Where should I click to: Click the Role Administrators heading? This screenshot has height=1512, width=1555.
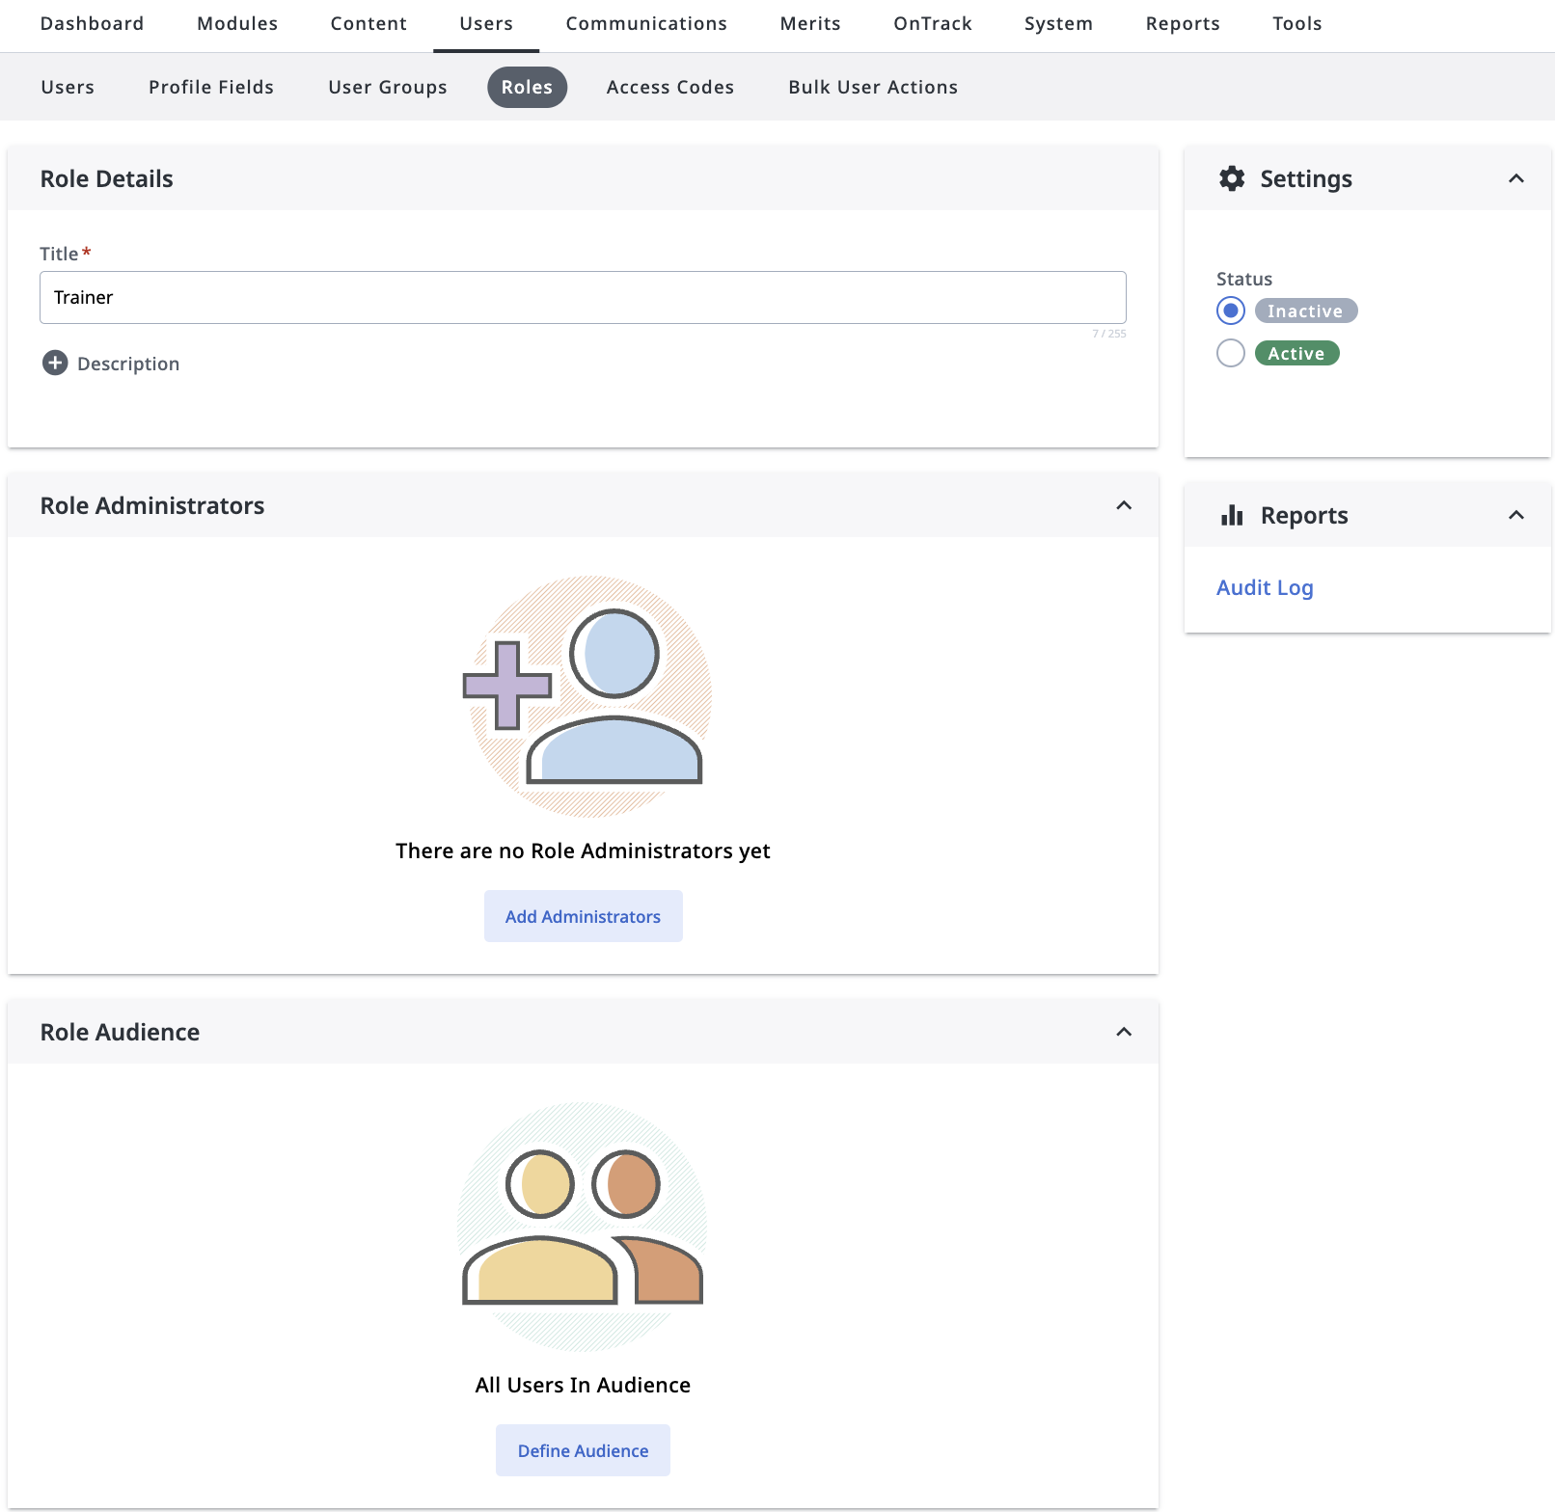point(152,505)
